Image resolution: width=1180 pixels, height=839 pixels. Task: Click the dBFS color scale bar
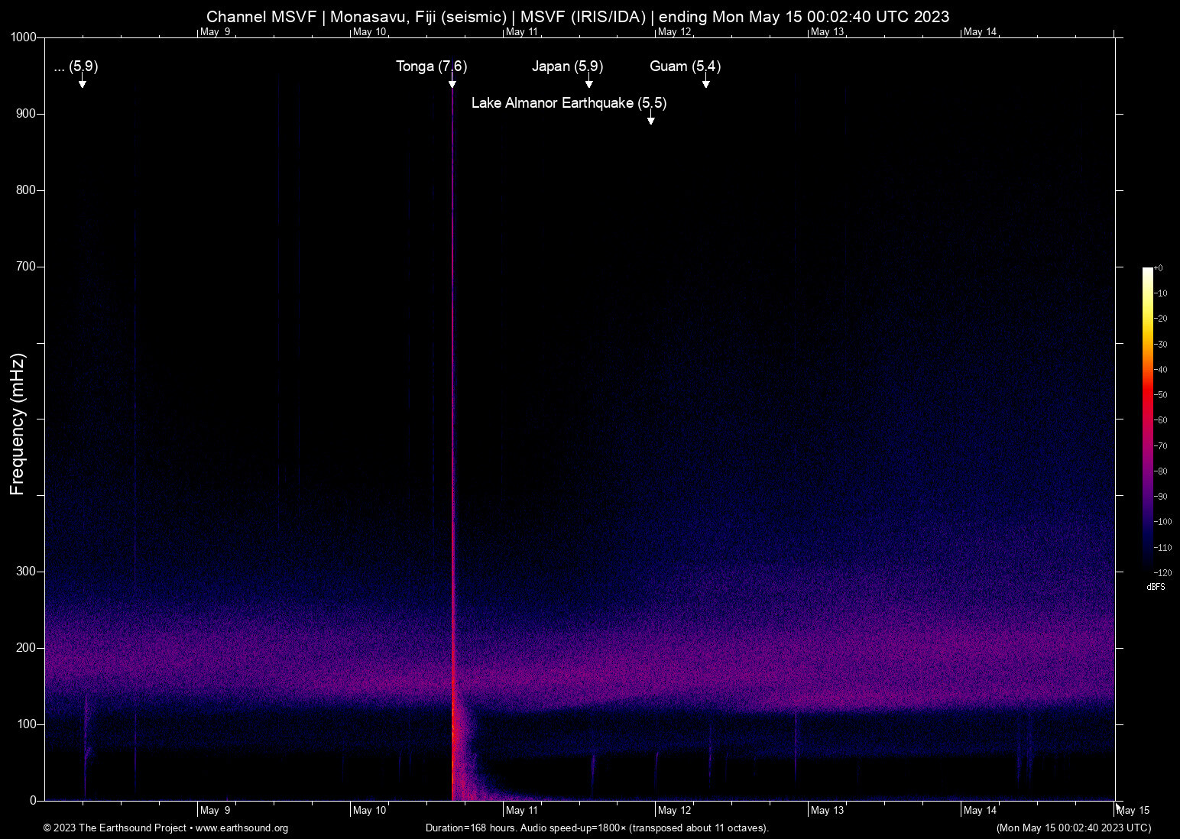click(1147, 419)
